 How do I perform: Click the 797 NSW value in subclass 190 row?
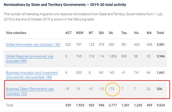(x=79, y=45)
